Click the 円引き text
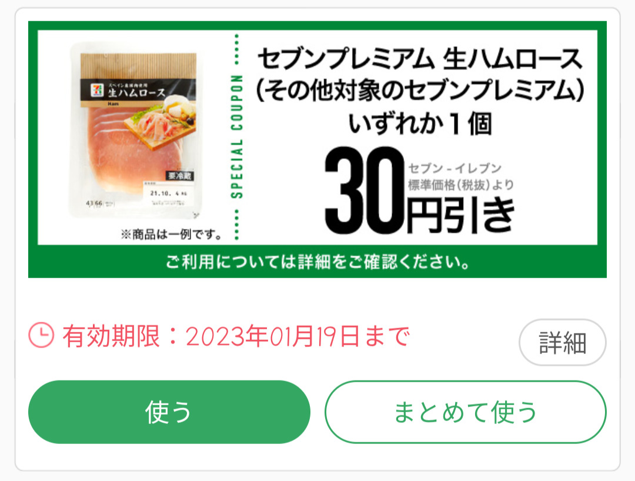Viewport: 635px width, 481px height. tap(461, 215)
